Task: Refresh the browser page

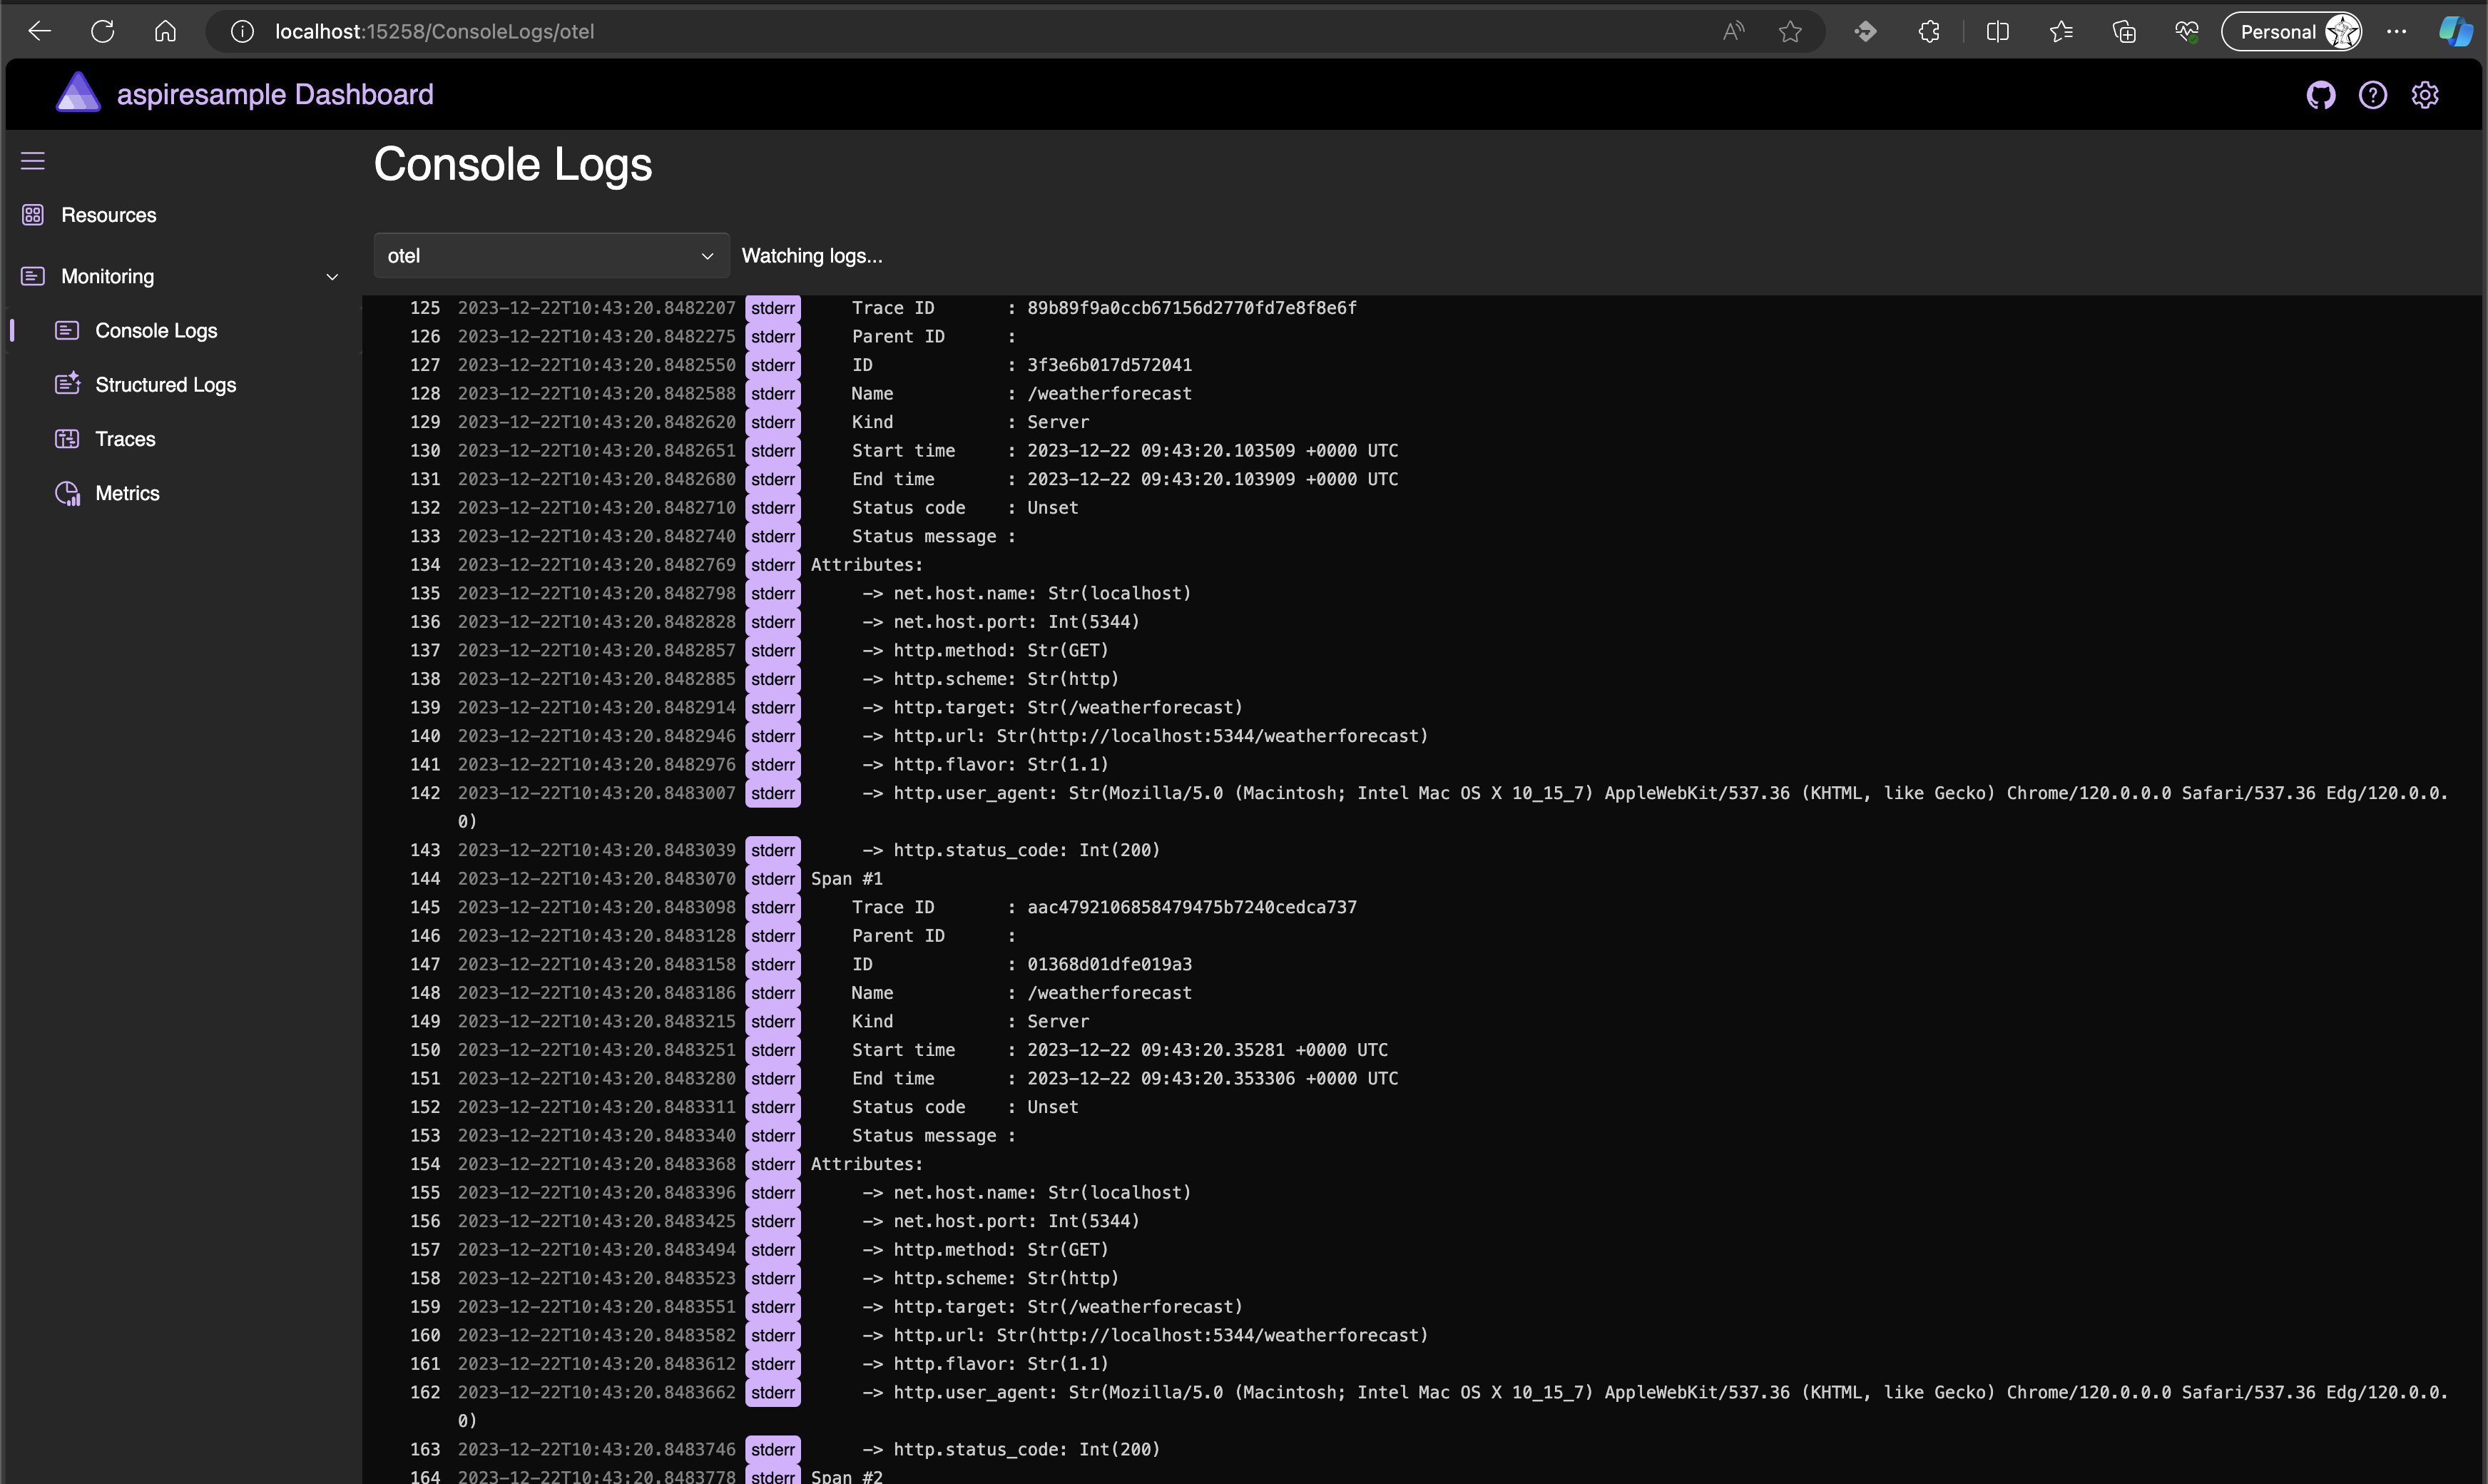Action: [x=102, y=32]
